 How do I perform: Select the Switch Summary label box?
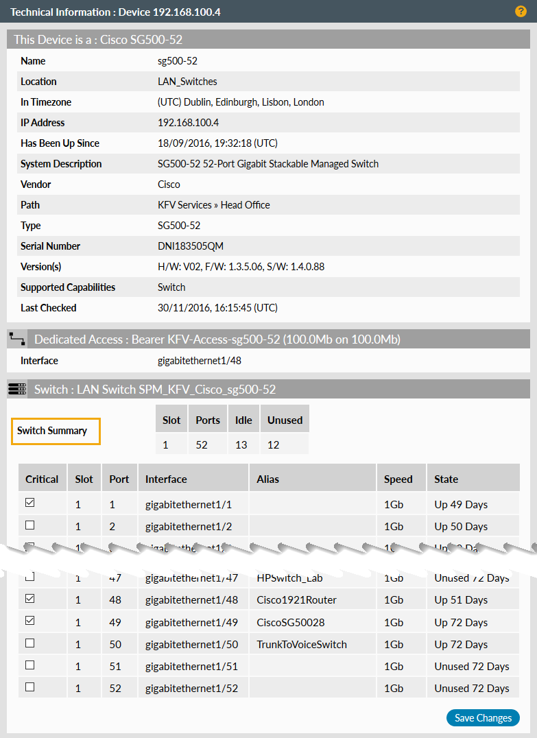56,431
